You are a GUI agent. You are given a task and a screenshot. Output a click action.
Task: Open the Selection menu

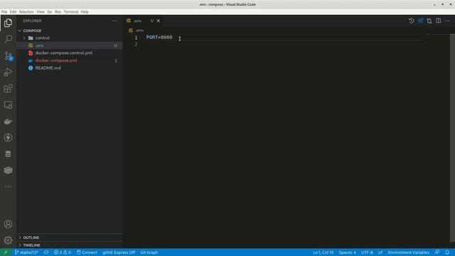click(26, 12)
